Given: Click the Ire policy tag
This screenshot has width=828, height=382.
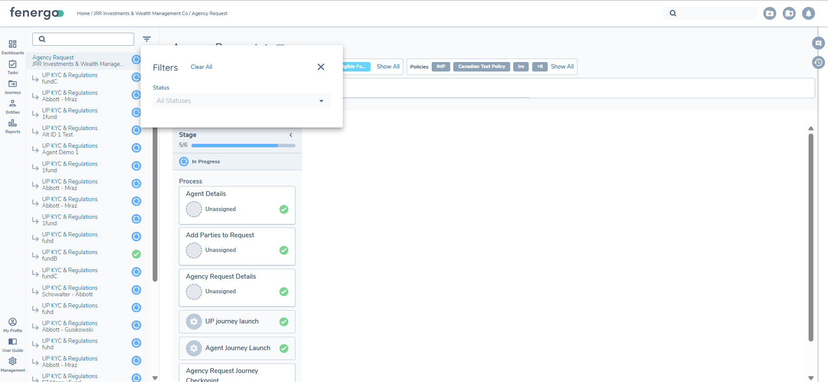Looking at the screenshot, I should click(x=521, y=67).
